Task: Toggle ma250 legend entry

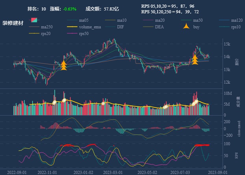Action: click(35, 27)
